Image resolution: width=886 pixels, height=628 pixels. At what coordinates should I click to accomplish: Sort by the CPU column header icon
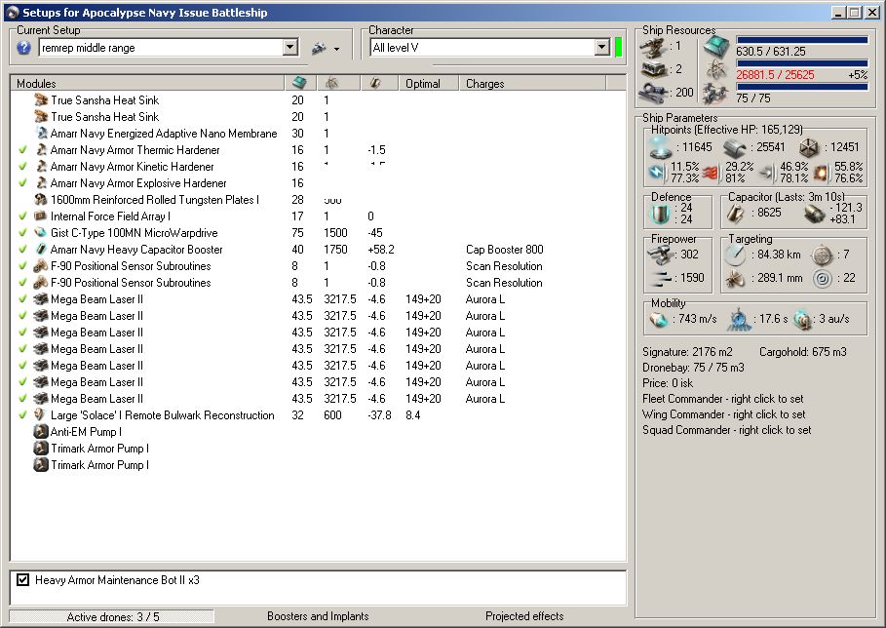tap(300, 84)
